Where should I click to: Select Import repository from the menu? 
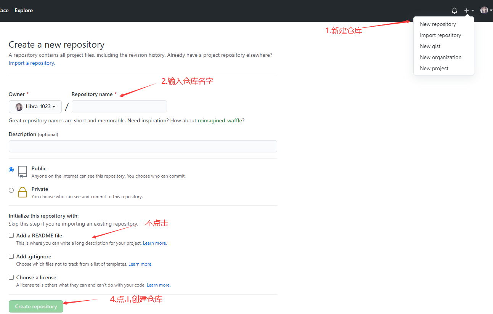pos(440,35)
